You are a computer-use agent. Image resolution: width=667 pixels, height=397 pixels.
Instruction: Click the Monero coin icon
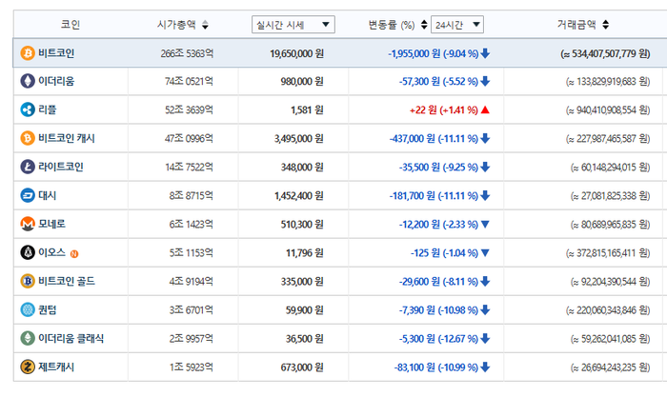[x=28, y=224]
